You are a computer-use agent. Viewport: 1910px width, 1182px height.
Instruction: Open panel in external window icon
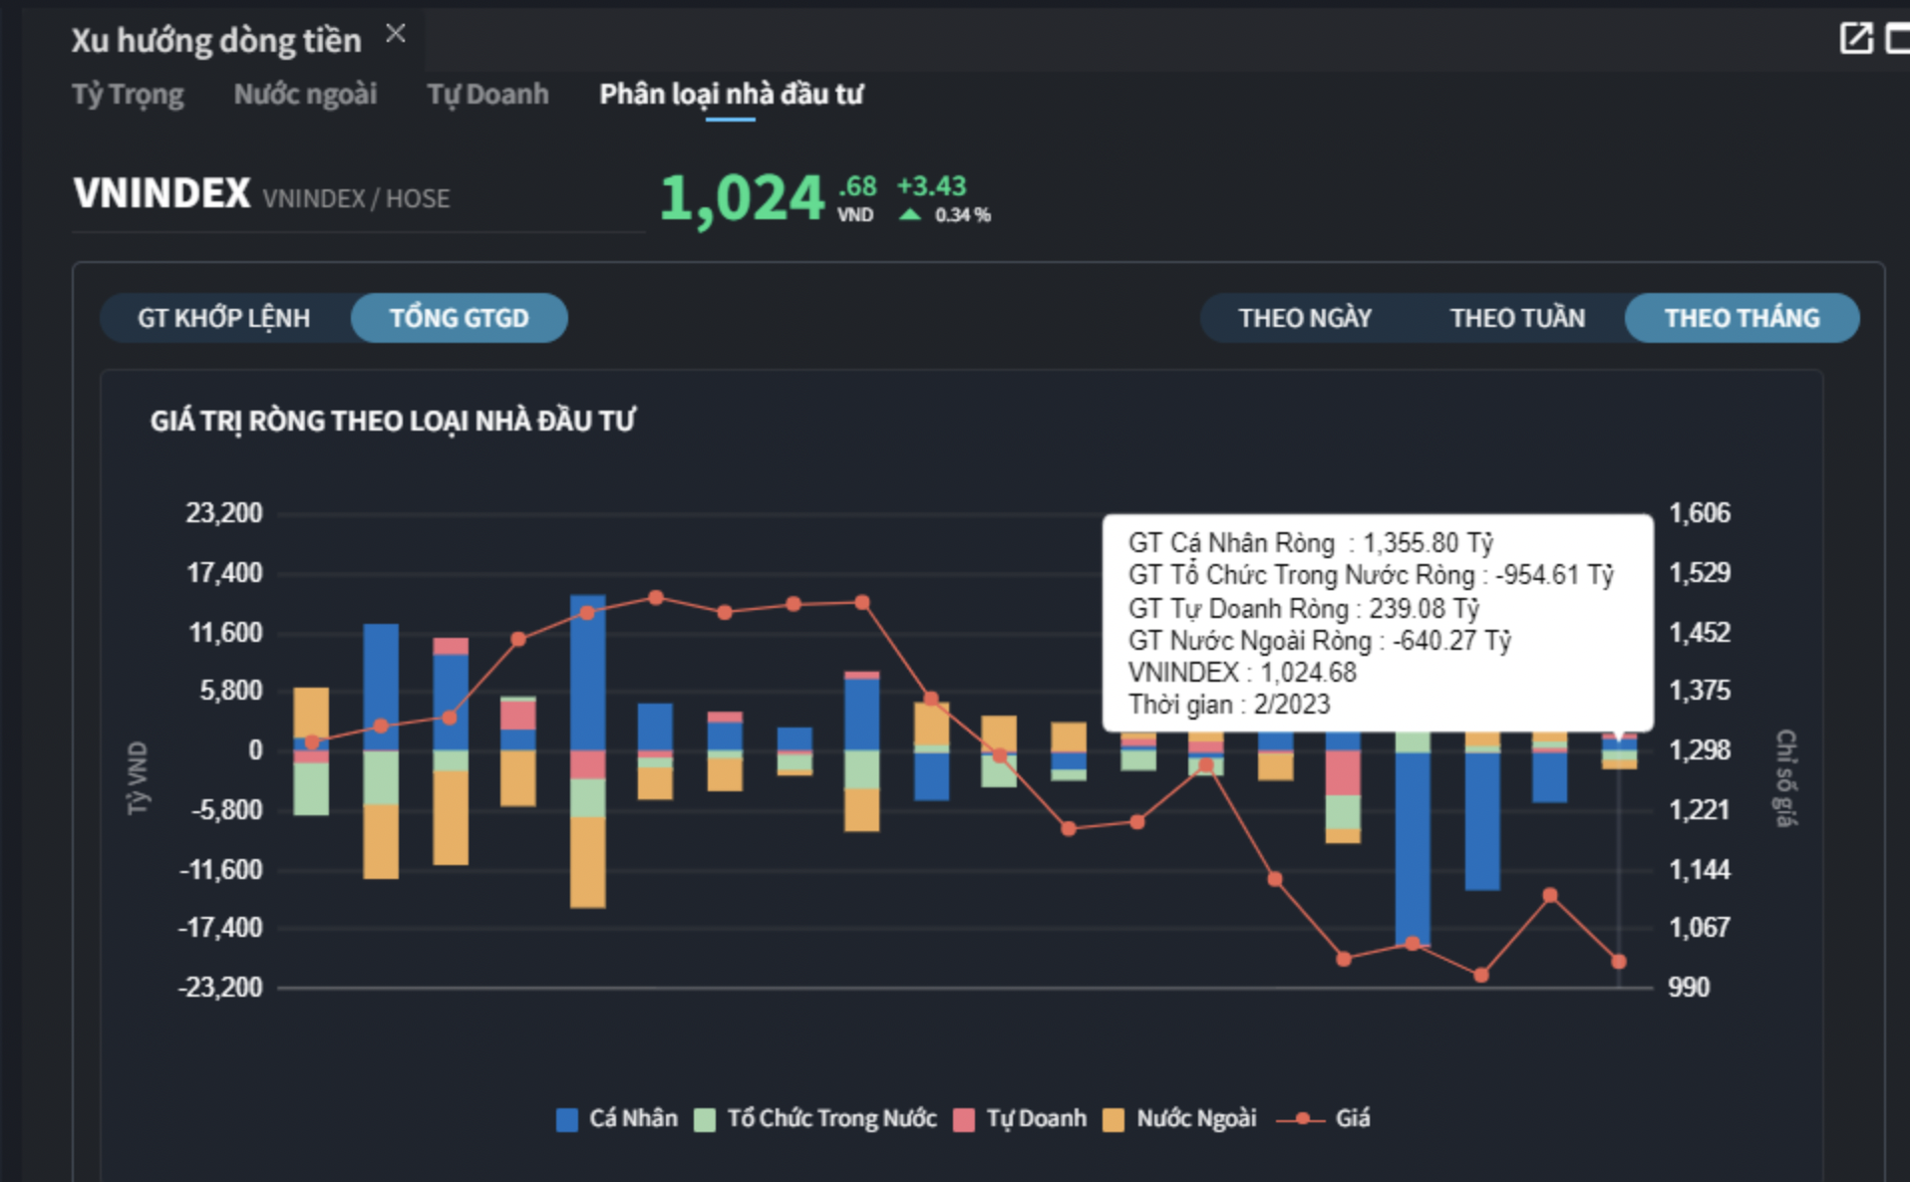(1855, 39)
